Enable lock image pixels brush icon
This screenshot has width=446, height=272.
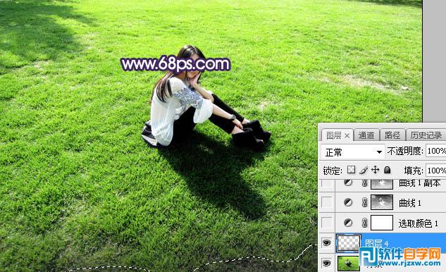[364, 170]
